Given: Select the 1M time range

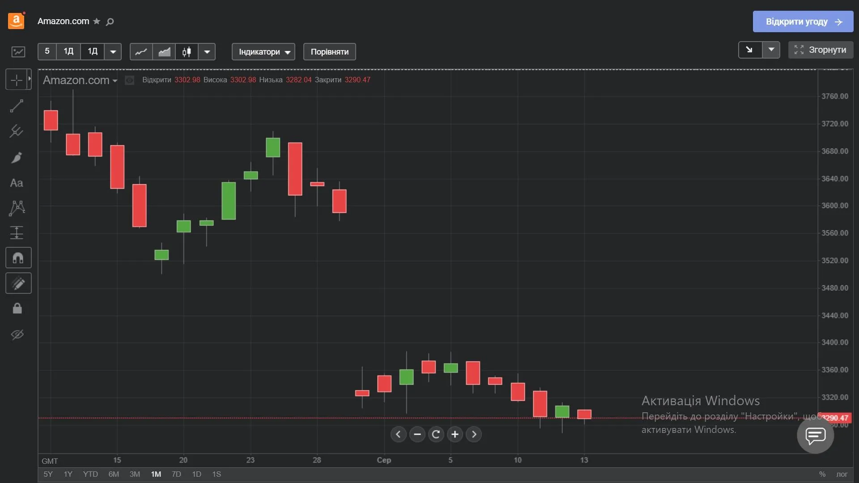Looking at the screenshot, I should (x=156, y=474).
